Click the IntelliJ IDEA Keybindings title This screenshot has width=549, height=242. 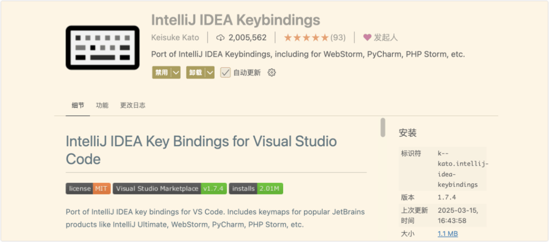coord(235,20)
